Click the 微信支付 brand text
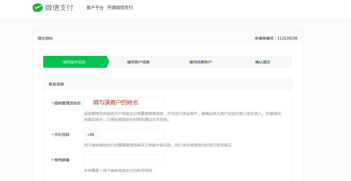This screenshot has width=351, height=181. (59, 8)
